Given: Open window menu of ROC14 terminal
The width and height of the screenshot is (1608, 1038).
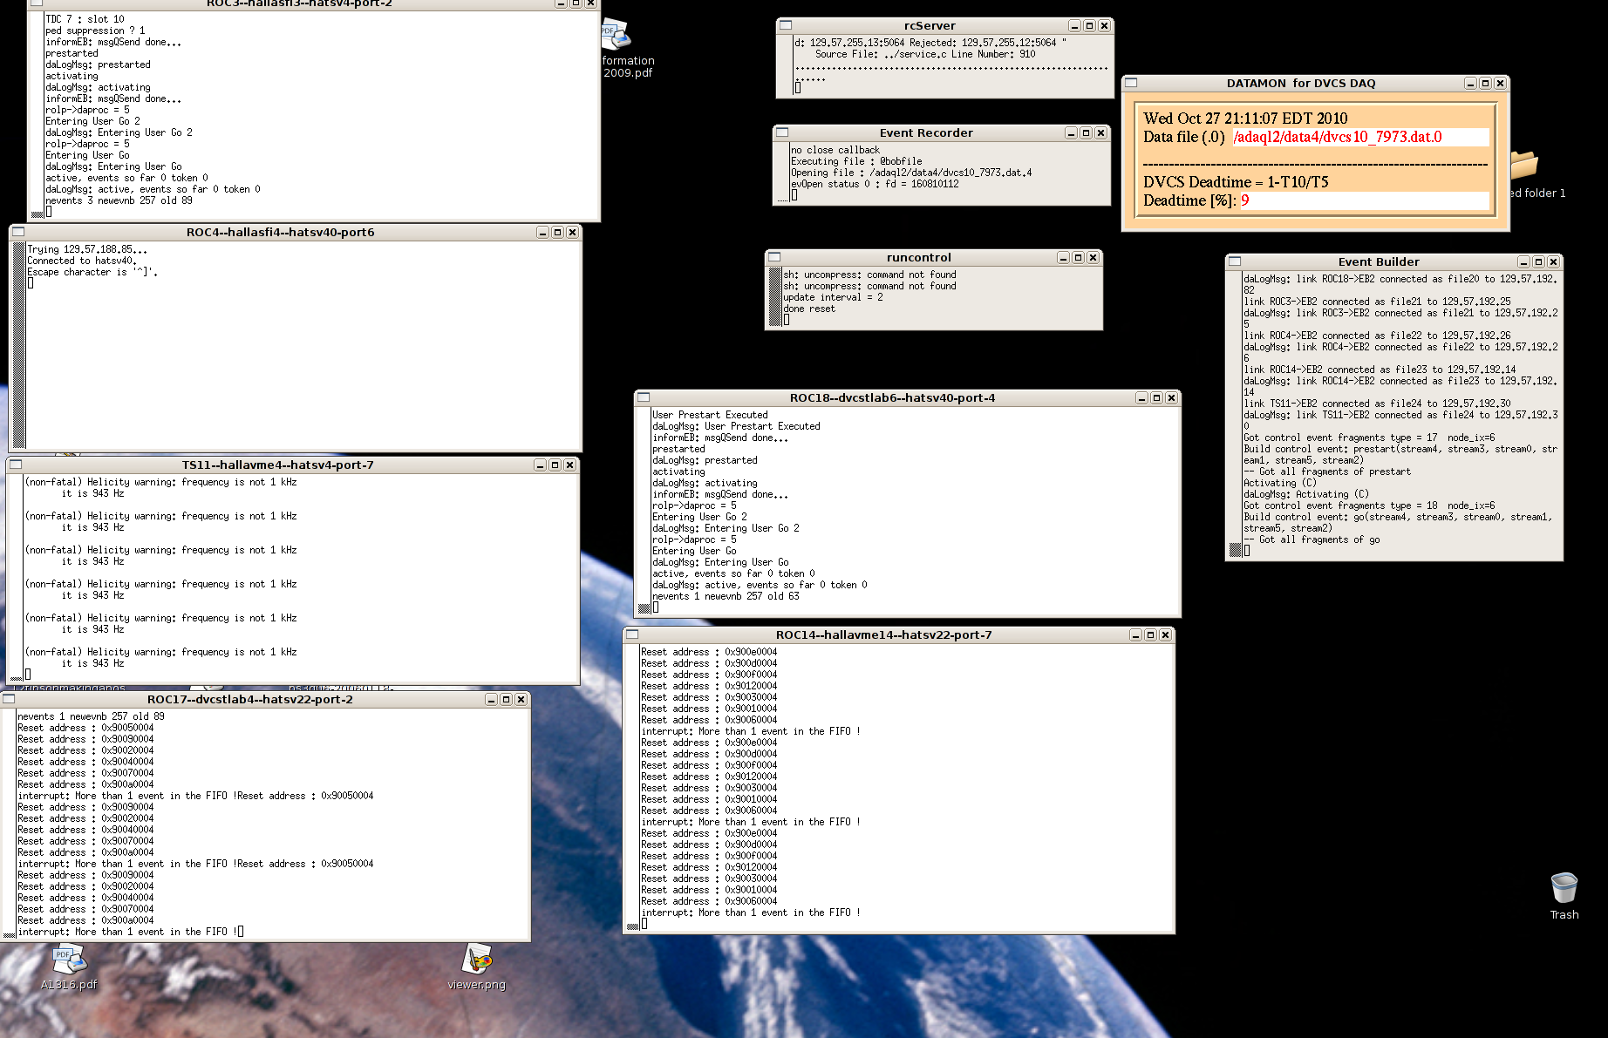Looking at the screenshot, I should [632, 634].
